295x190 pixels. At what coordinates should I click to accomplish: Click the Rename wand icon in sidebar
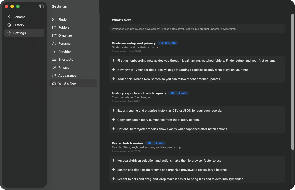tap(9, 17)
